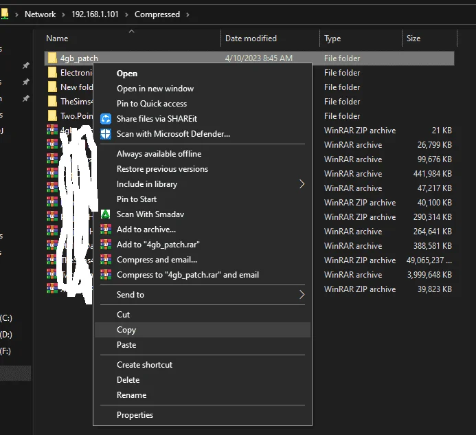Choose Share files via SHAREit text
This screenshot has width=476, height=435.
tap(157, 119)
